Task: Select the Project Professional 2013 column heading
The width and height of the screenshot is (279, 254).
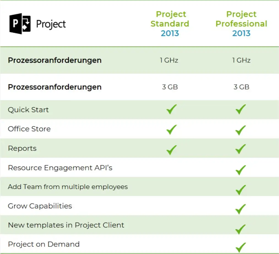Action: tap(241, 24)
